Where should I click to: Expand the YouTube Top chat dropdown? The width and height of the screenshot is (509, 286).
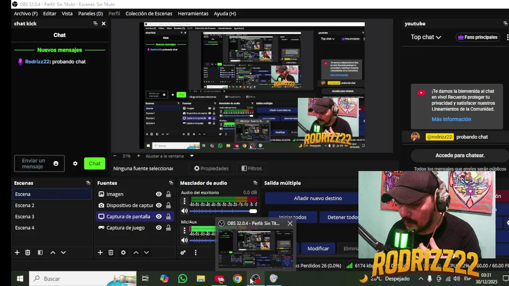pyautogui.click(x=426, y=37)
